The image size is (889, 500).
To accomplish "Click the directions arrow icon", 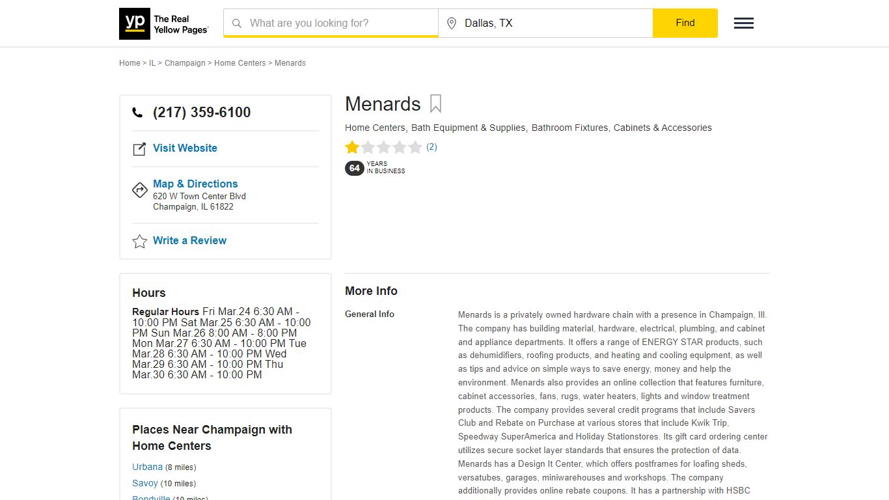I will click(139, 189).
